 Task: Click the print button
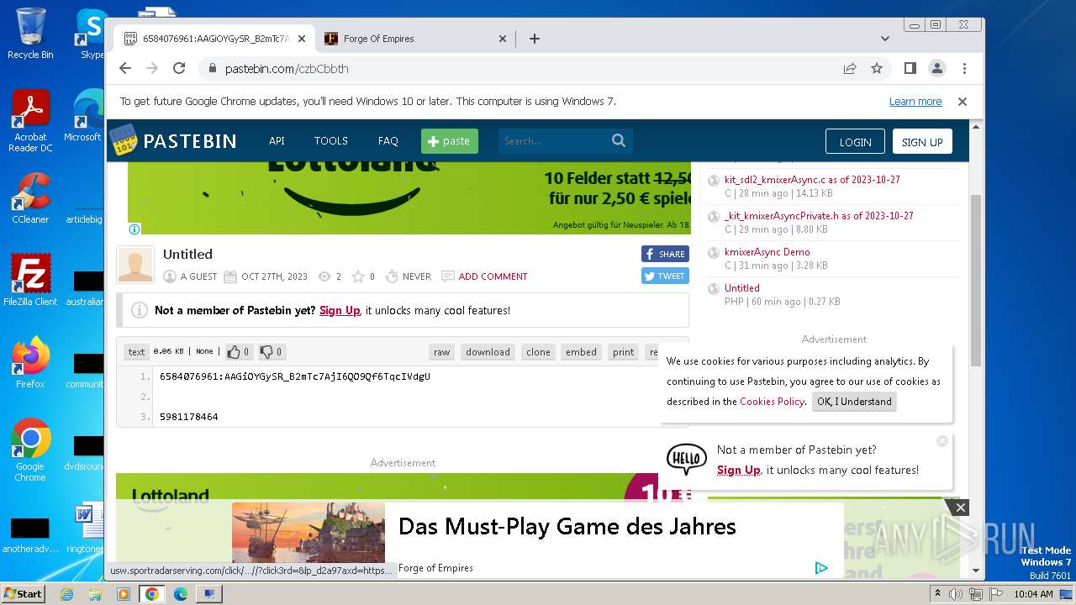point(624,352)
